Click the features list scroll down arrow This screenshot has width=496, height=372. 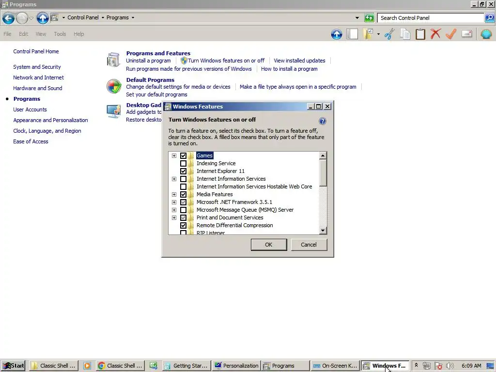(x=323, y=231)
